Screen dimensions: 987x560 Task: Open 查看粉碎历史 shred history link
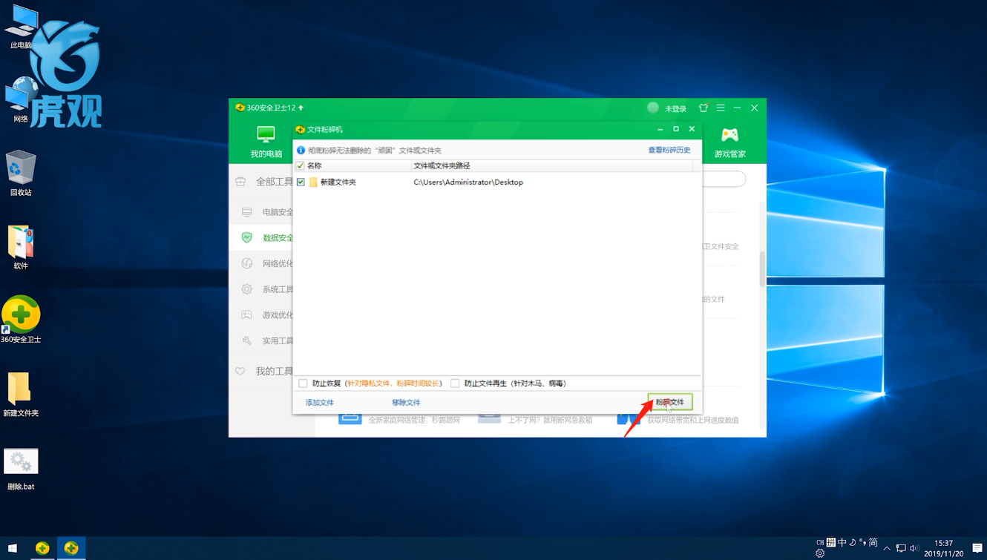(669, 150)
